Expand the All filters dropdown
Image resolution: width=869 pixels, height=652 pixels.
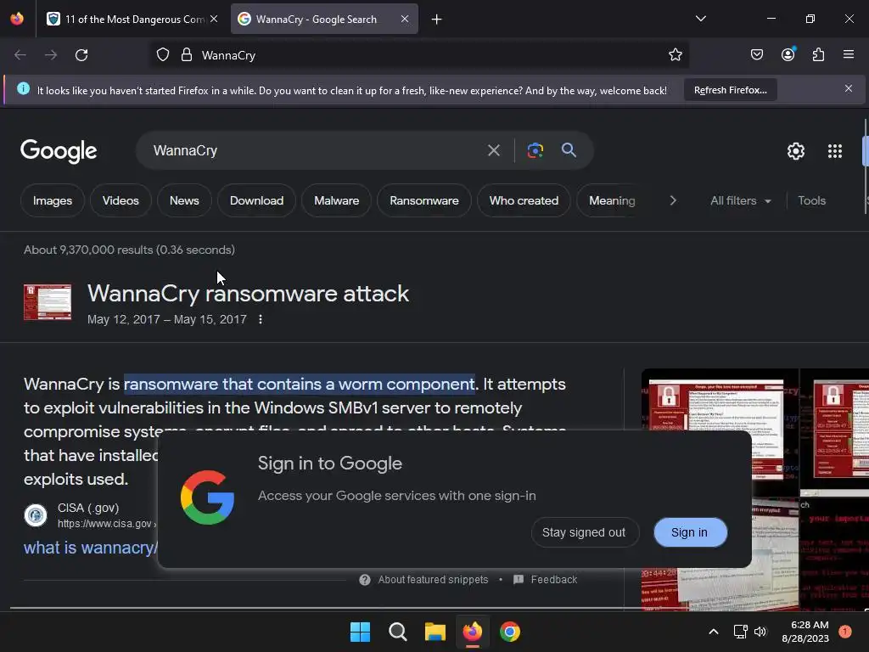coord(740,200)
